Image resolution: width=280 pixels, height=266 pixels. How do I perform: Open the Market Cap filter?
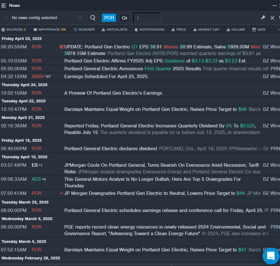(206, 29)
